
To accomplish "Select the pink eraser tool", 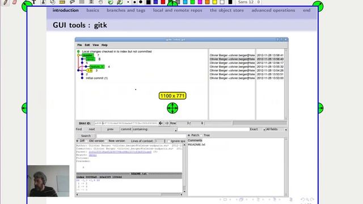I will tap(15, 2).
